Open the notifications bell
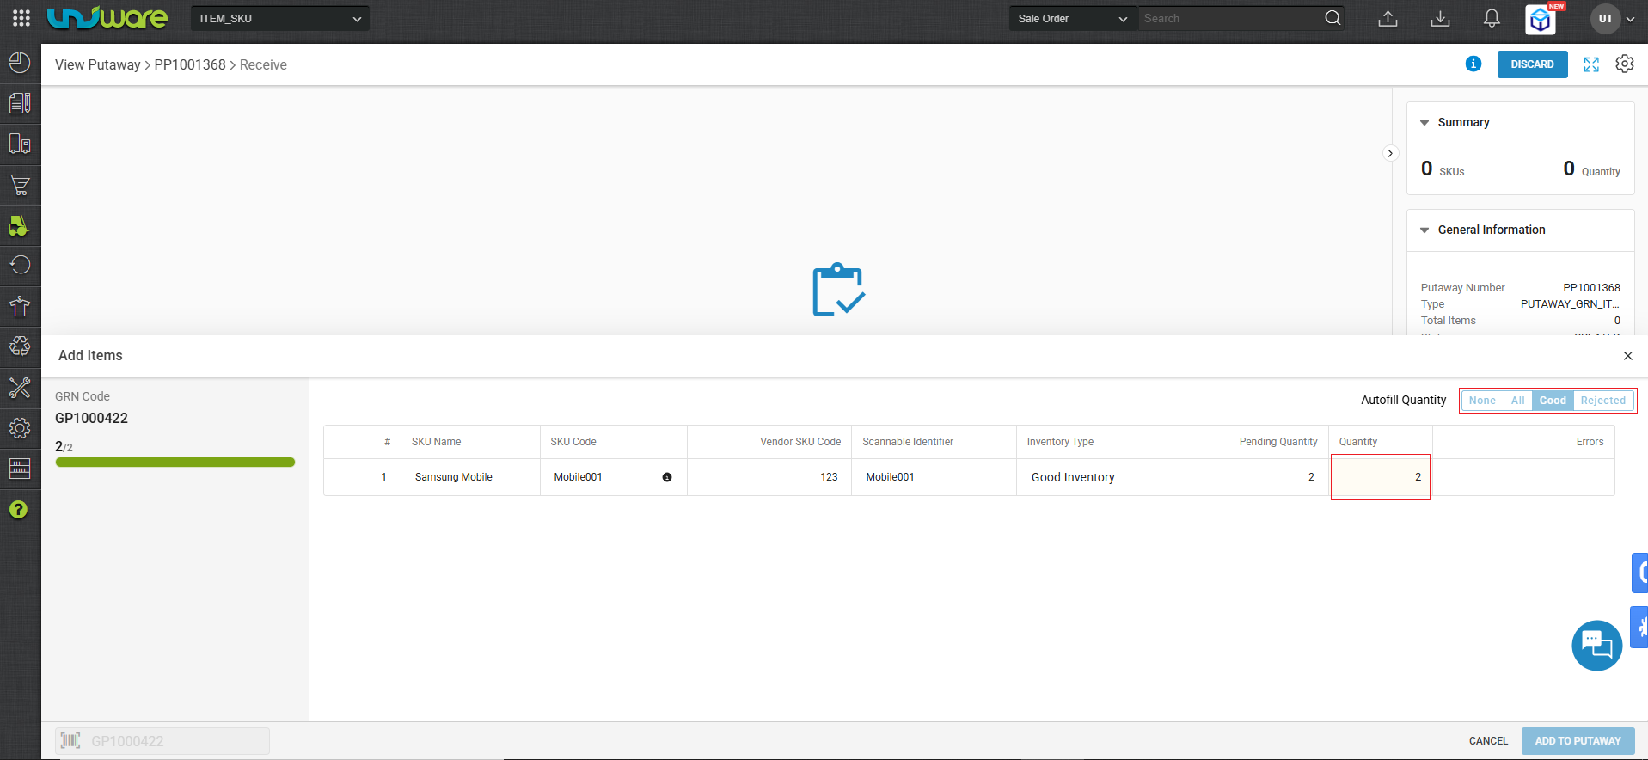Image resolution: width=1648 pixels, height=760 pixels. [1492, 19]
